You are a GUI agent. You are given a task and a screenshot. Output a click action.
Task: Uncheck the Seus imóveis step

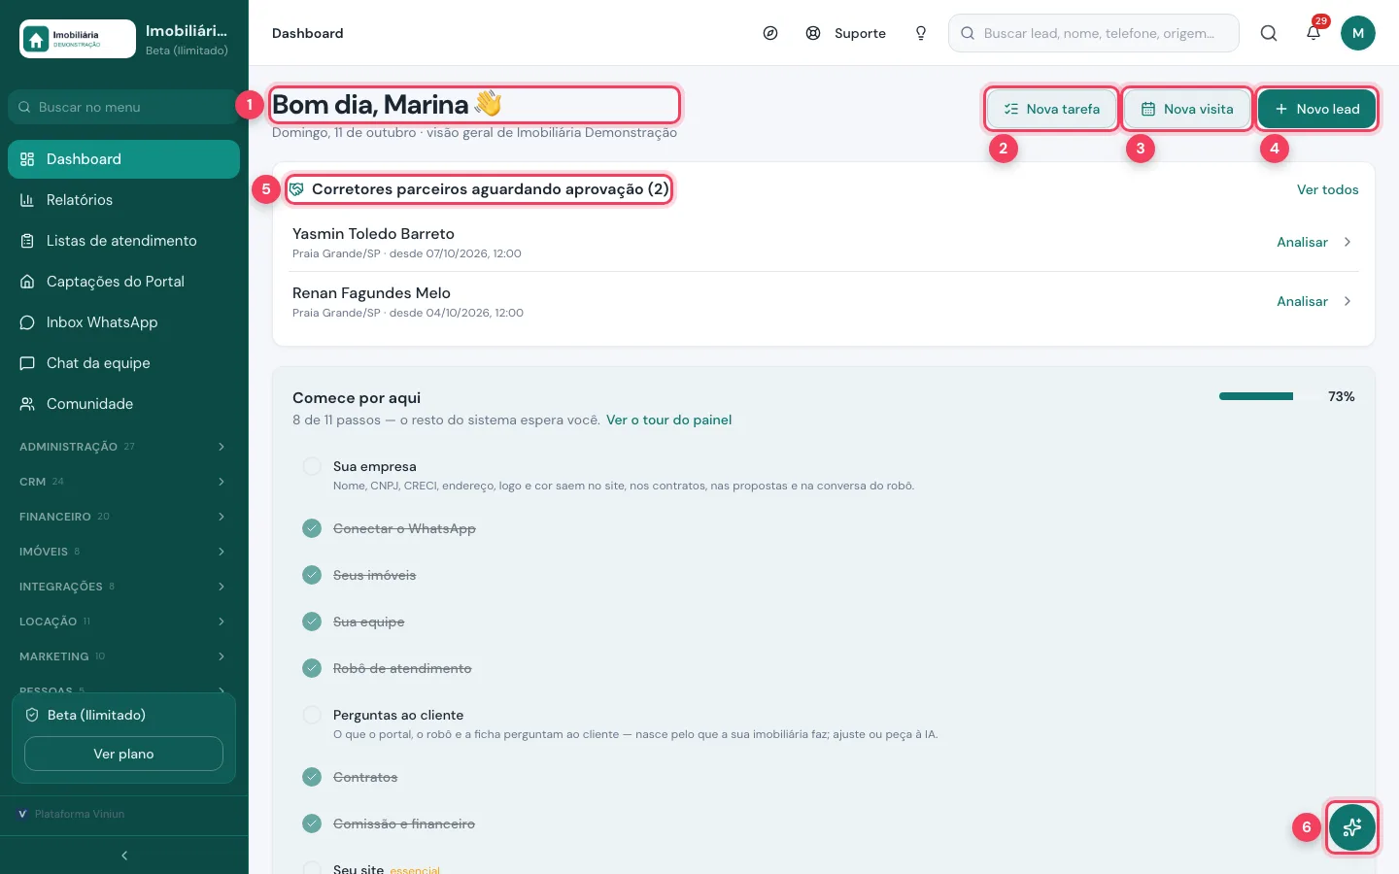click(312, 575)
